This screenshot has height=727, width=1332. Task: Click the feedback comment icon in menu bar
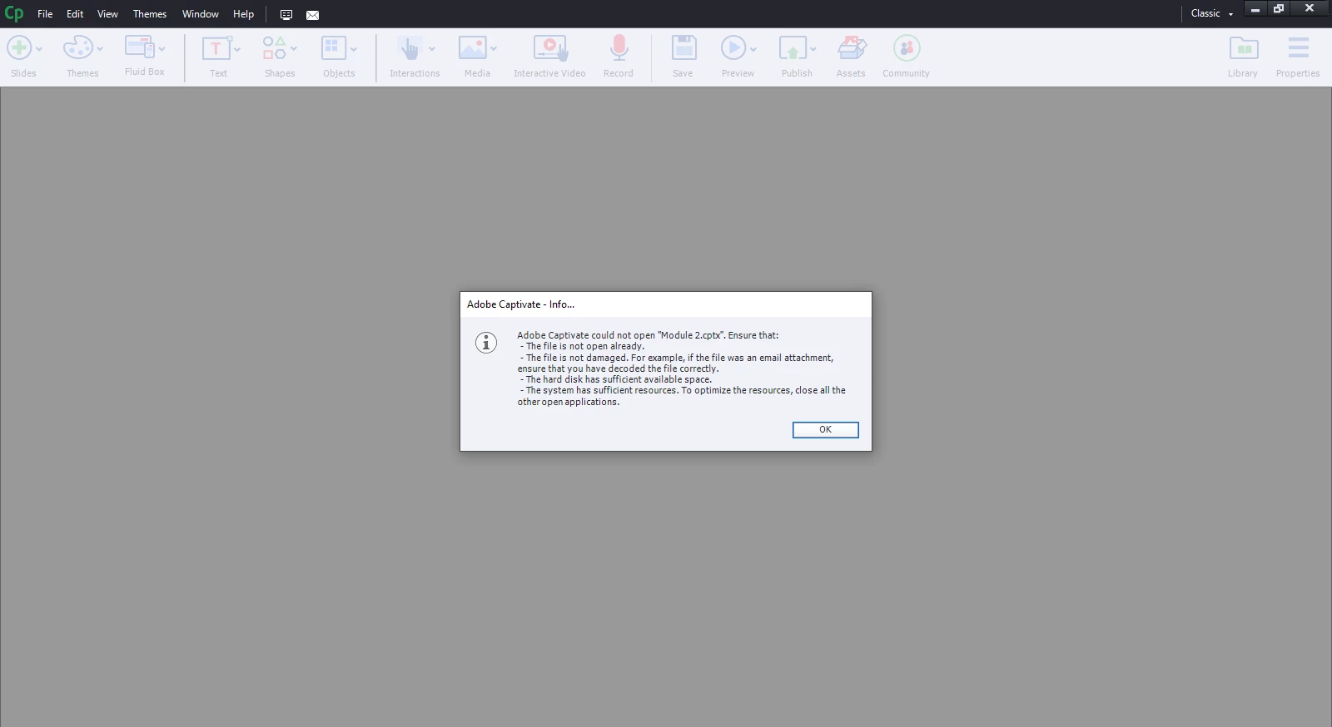click(x=286, y=15)
